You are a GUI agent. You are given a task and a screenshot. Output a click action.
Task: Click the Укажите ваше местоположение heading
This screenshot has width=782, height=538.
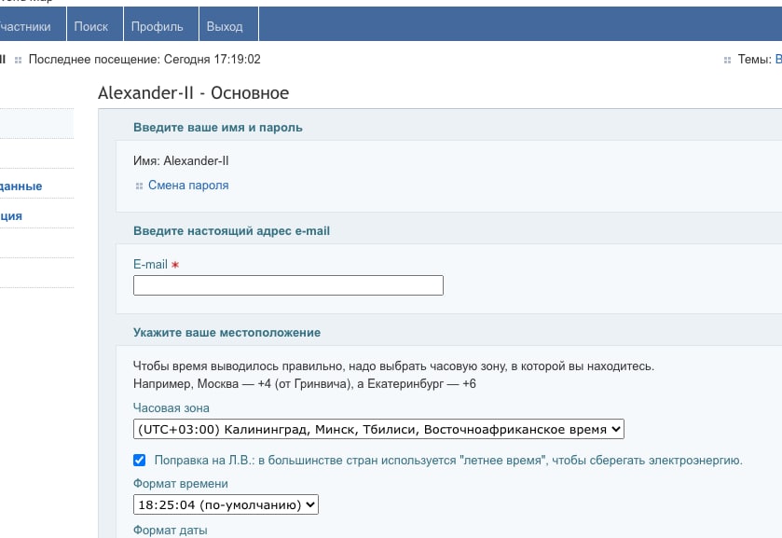coord(226,332)
